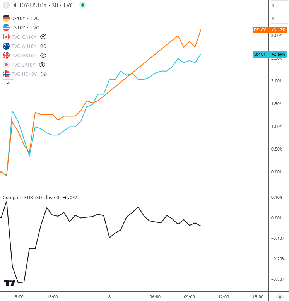The image size is (289, 301).
Task: Click the DE10Y-US10Y chart title
Action: [x=43, y=5]
